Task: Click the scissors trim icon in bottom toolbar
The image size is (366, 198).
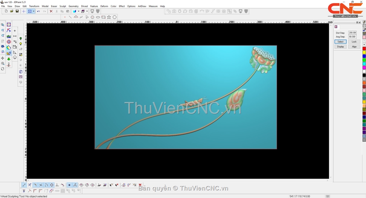Action: click(x=24, y=191)
